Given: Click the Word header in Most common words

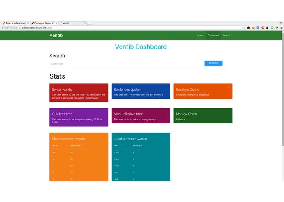Looking at the screenshot, I should (x=55, y=146).
